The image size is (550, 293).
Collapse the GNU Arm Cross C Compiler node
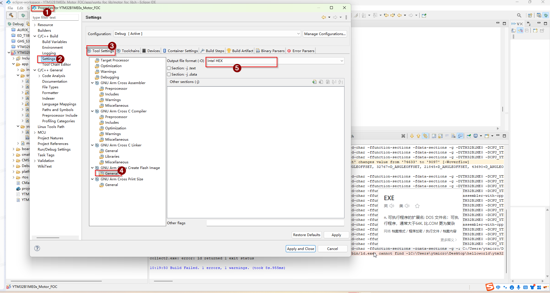click(92, 111)
